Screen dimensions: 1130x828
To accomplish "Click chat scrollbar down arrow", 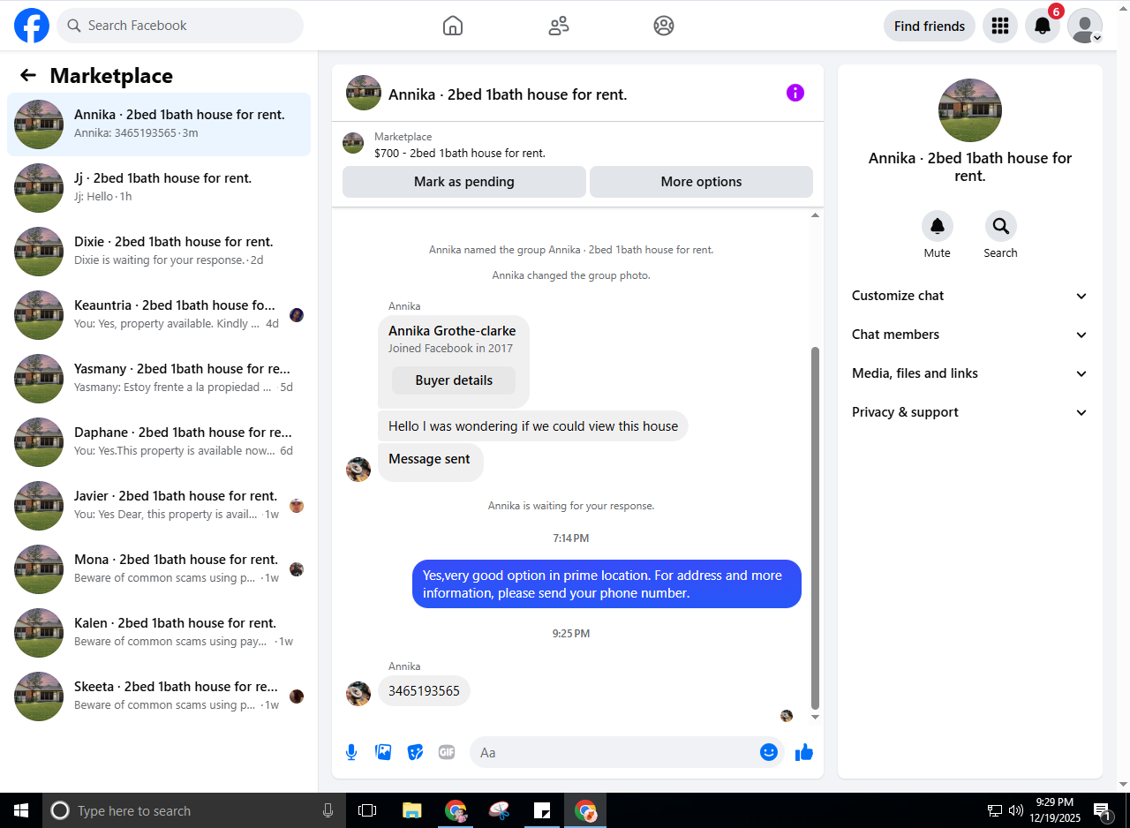I will pyautogui.click(x=815, y=717).
